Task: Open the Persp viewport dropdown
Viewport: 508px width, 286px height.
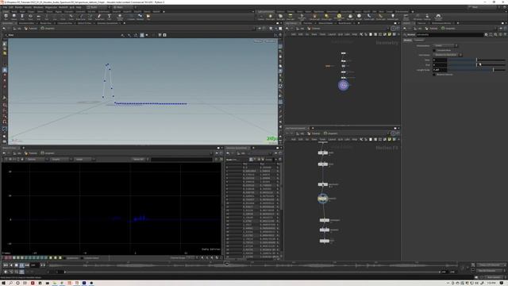Action: (258, 41)
